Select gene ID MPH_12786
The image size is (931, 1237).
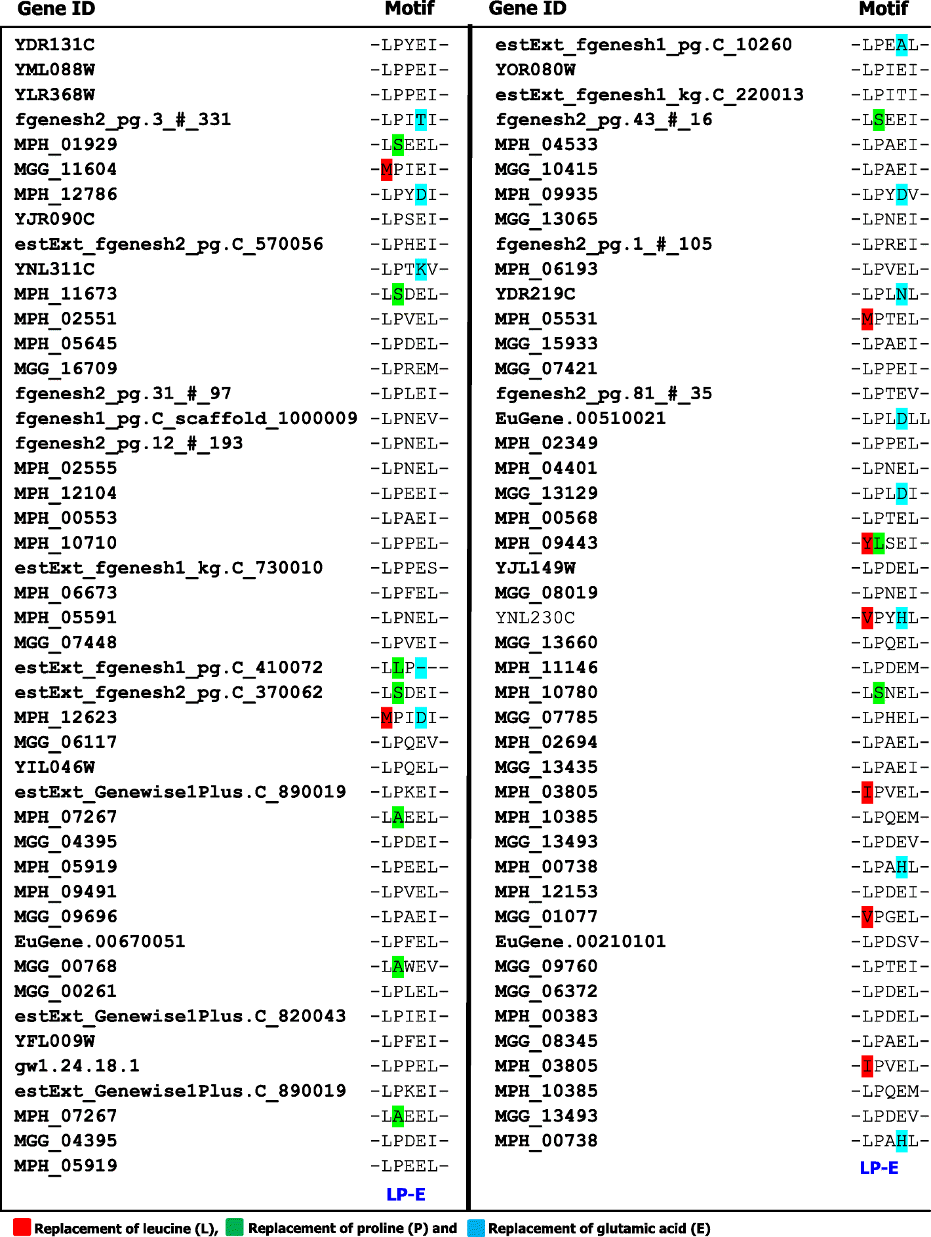click(66, 194)
